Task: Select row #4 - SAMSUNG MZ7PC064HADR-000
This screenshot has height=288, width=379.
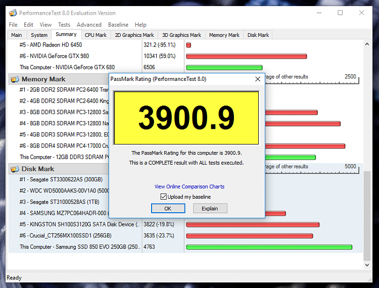Action: (x=59, y=213)
